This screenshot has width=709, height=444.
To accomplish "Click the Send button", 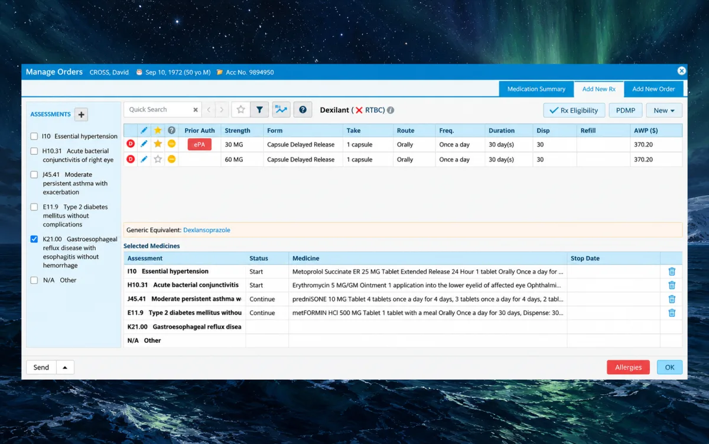I will pyautogui.click(x=41, y=367).
